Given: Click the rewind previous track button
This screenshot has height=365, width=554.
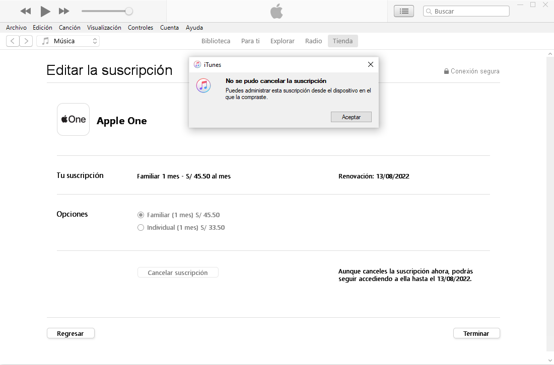Looking at the screenshot, I should click(26, 11).
